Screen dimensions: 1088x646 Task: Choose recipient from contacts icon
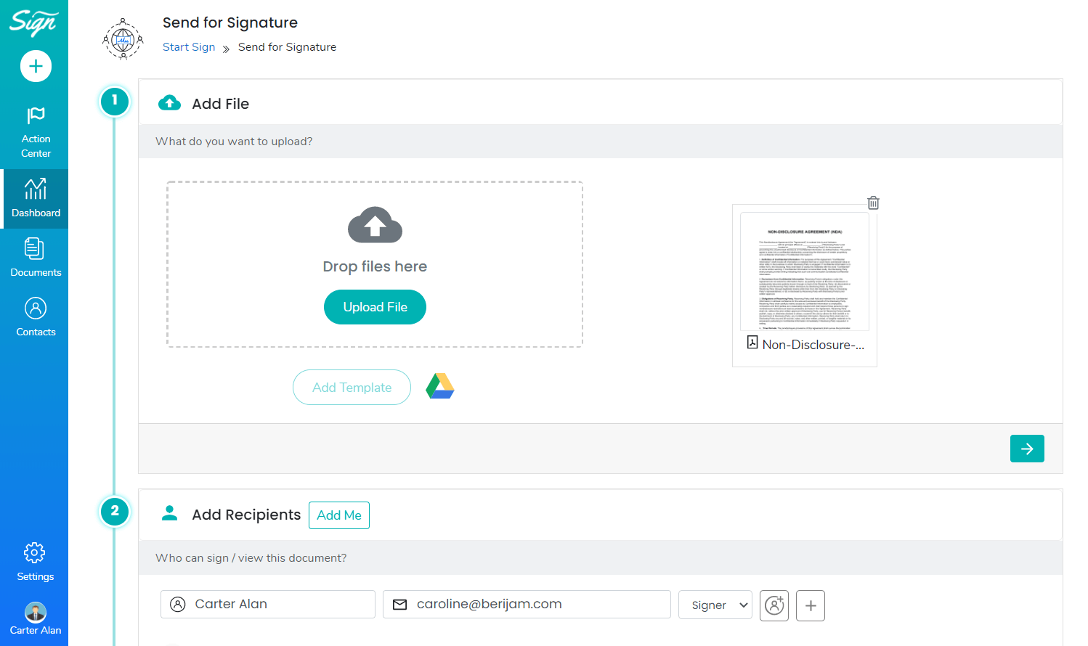[x=774, y=605]
